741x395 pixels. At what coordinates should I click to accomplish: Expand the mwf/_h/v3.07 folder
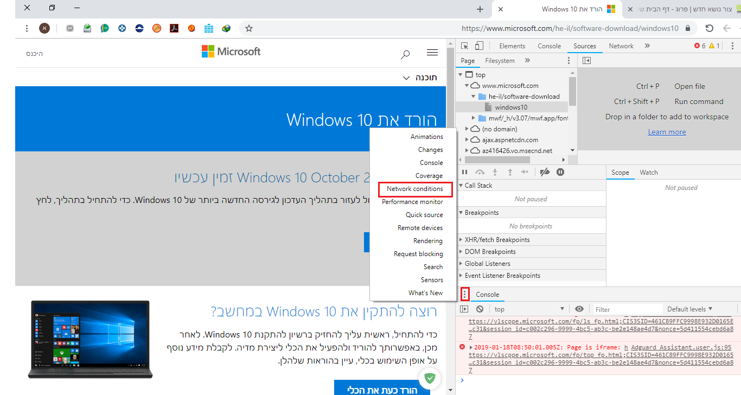coord(473,118)
